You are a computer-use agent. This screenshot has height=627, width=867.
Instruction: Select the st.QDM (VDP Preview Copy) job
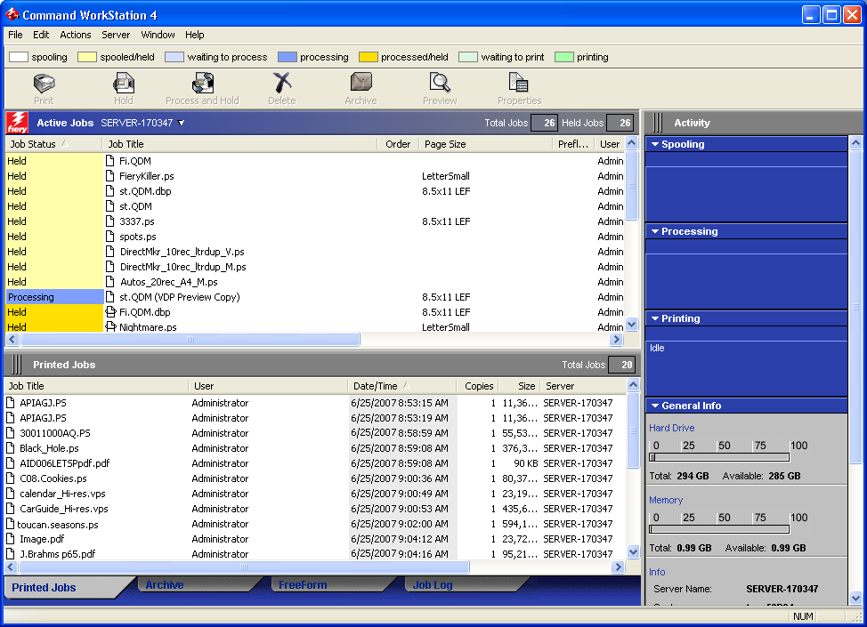click(315, 297)
